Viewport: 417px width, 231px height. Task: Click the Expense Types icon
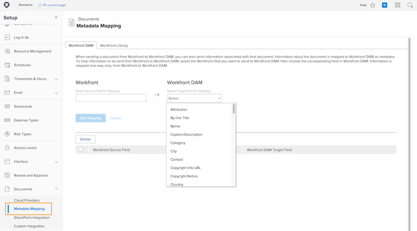point(7,120)
